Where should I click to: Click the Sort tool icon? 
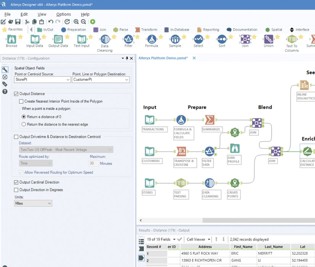tap(222, 39)
